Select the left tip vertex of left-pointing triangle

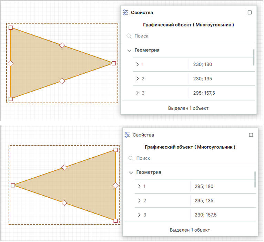click(13, 185)
